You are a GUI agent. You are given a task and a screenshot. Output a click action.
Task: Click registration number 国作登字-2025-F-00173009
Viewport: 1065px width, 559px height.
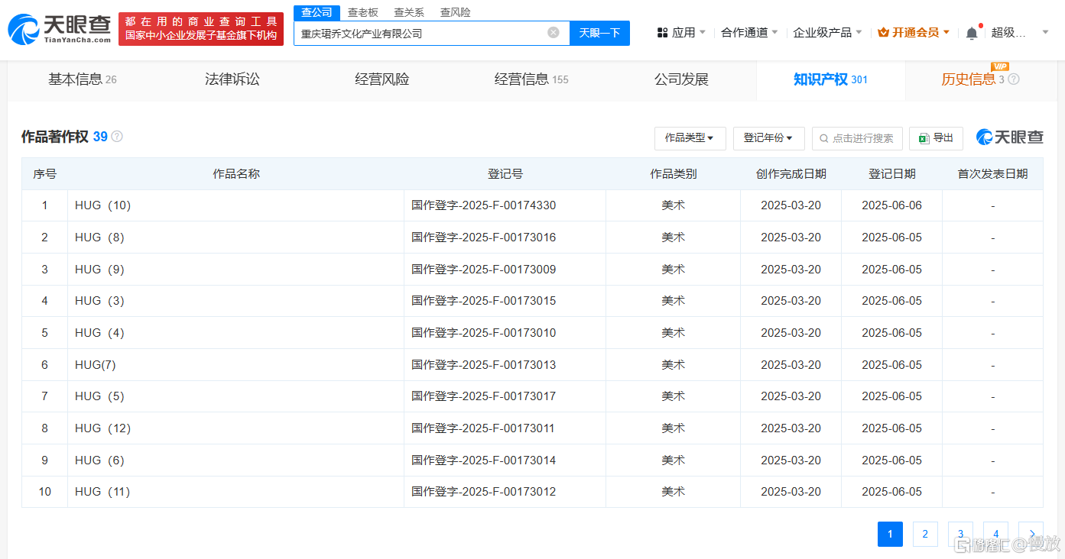[x=484, y=270]
